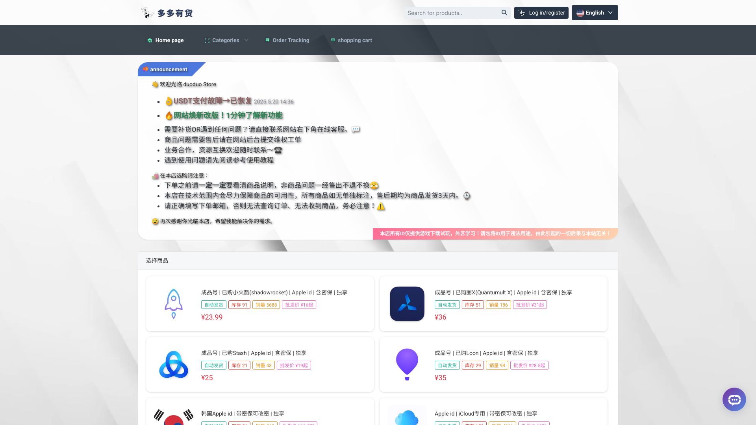Click the 库存 29 stock tag
This screenshot has height=425, width=756.
pyautogui.click(x=472, y=365)
